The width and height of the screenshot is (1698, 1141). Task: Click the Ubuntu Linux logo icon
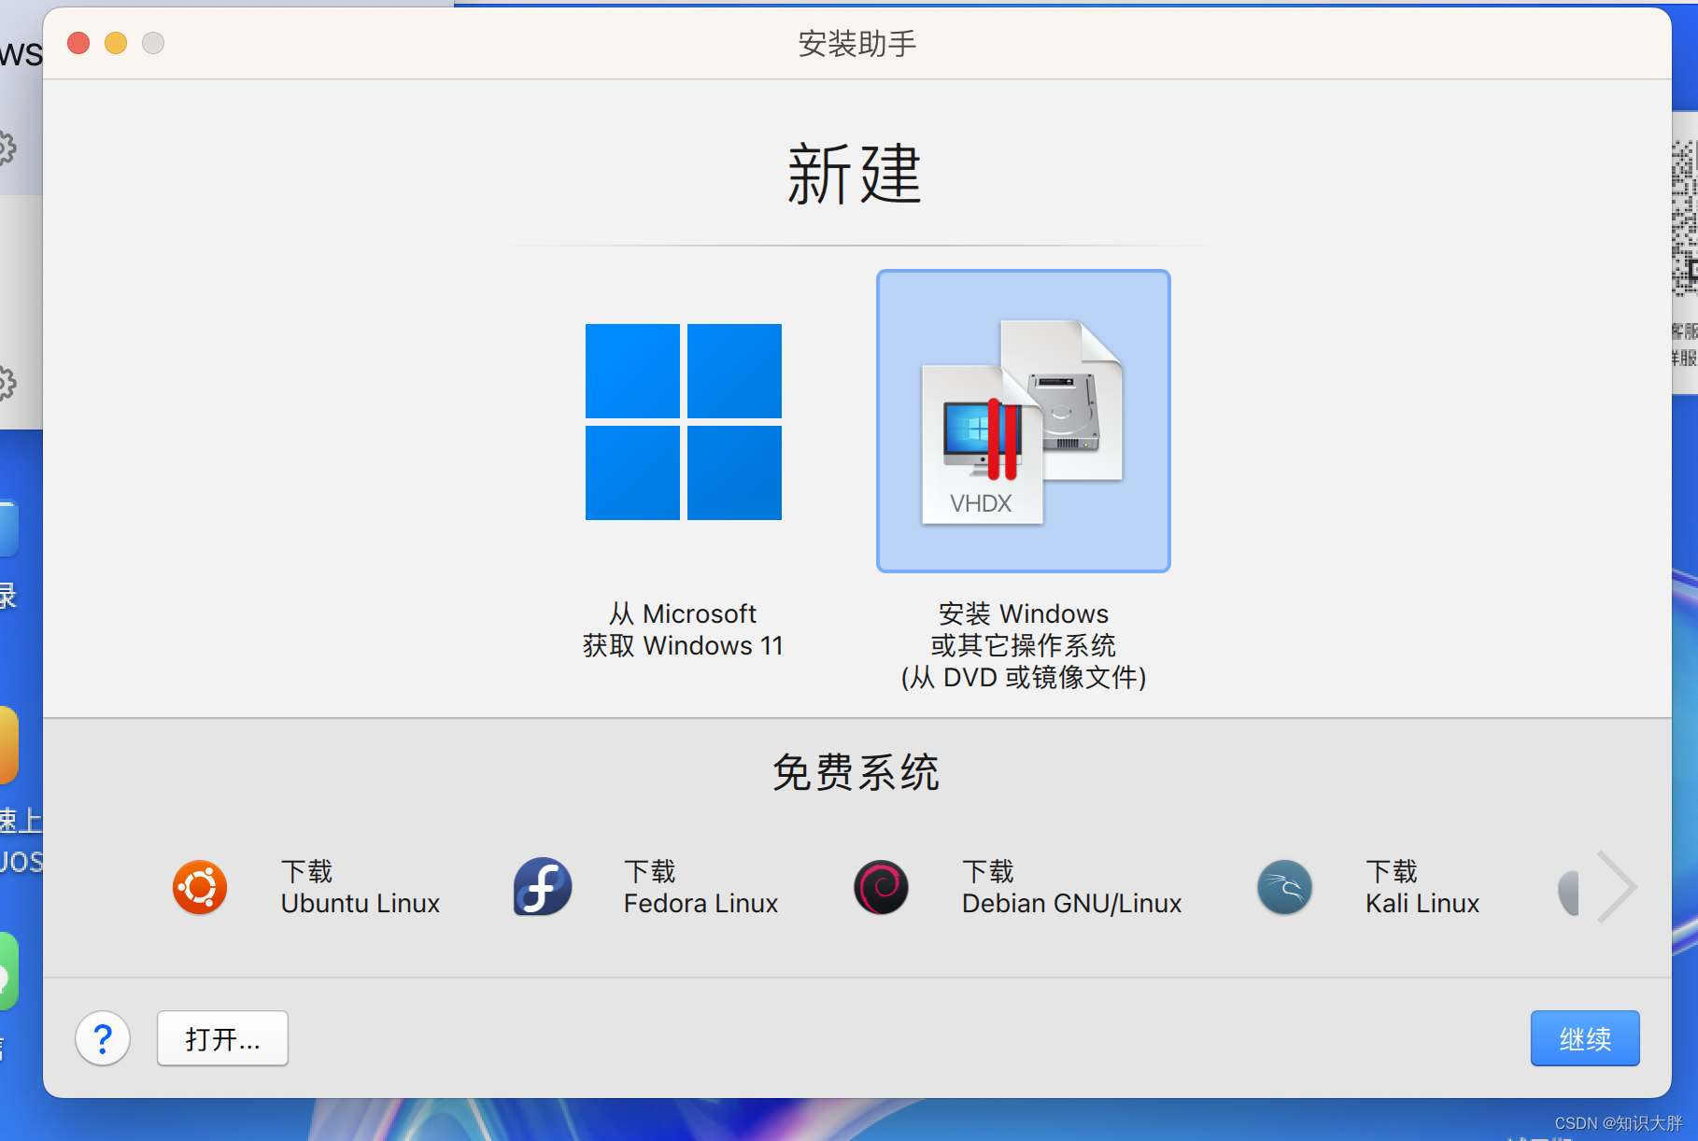click(200, 887)
